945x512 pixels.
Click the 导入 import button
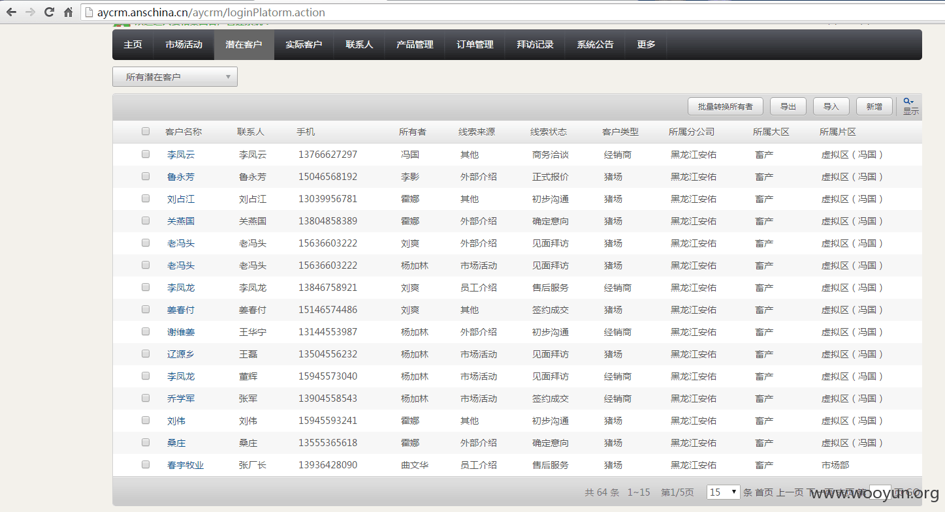tap(831, 106)
